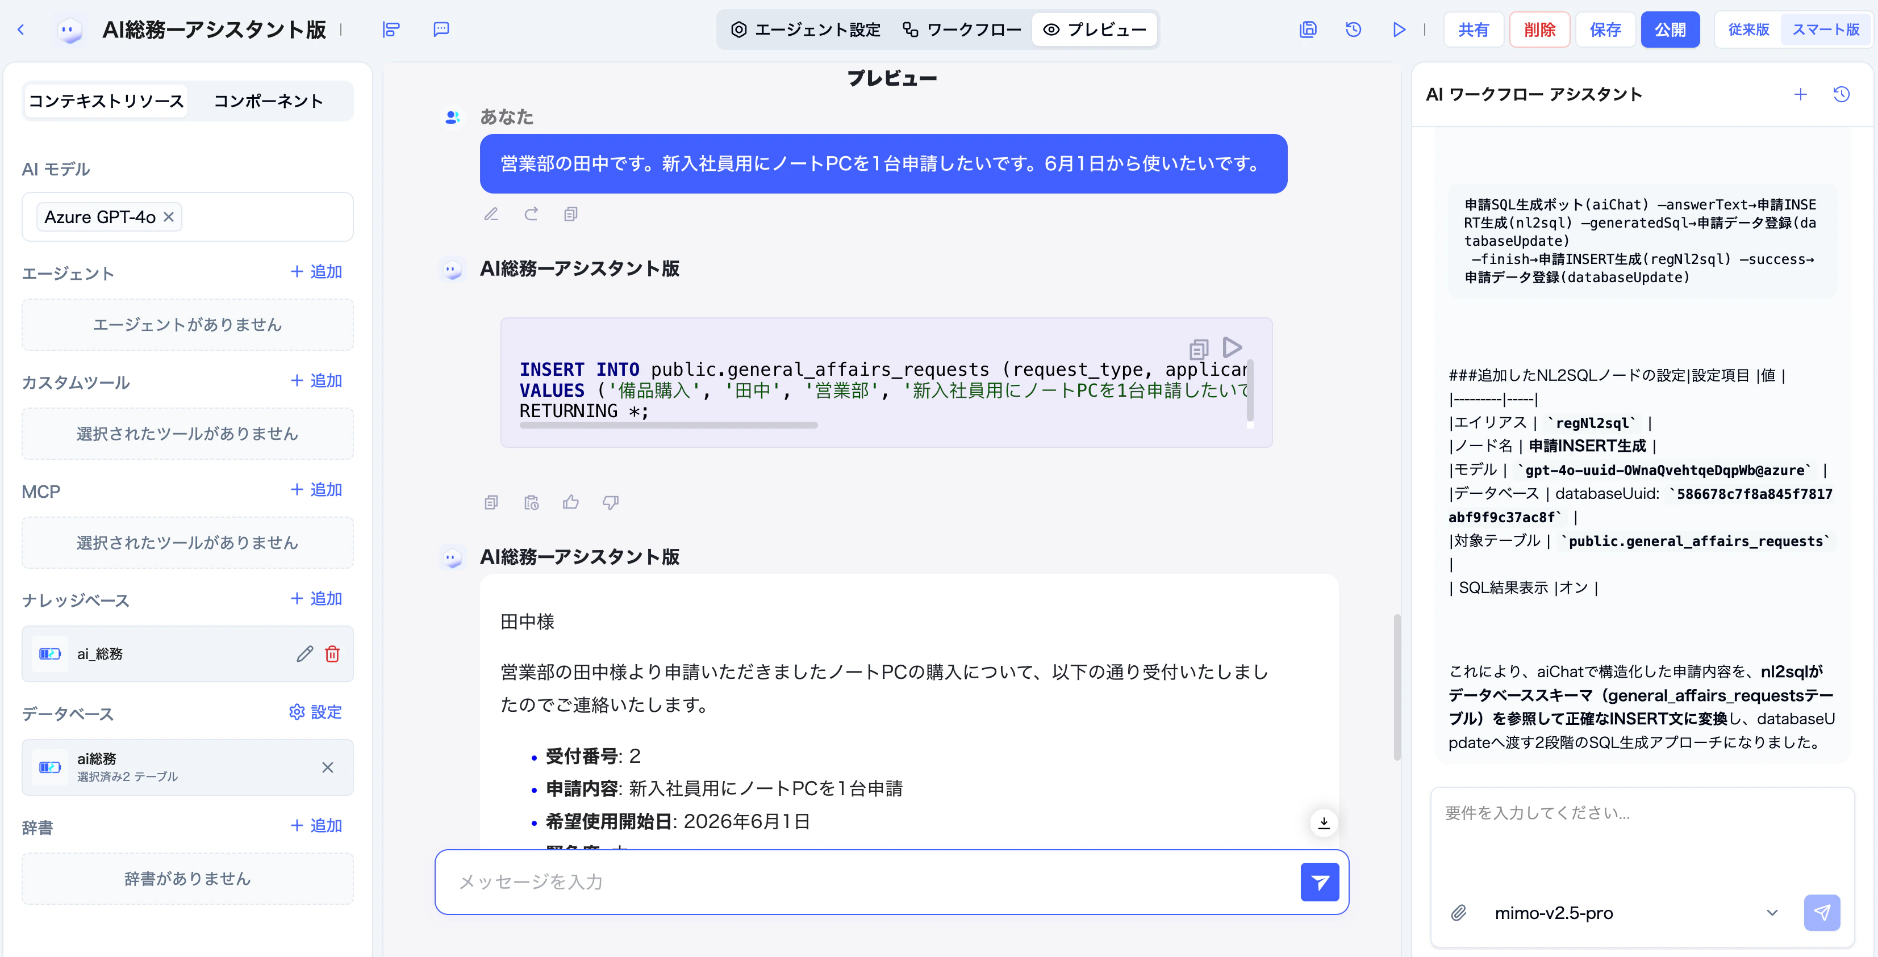
Task: Click the 受付番号: 2 line
Action: pyautogui.click(x=592, y=756)
